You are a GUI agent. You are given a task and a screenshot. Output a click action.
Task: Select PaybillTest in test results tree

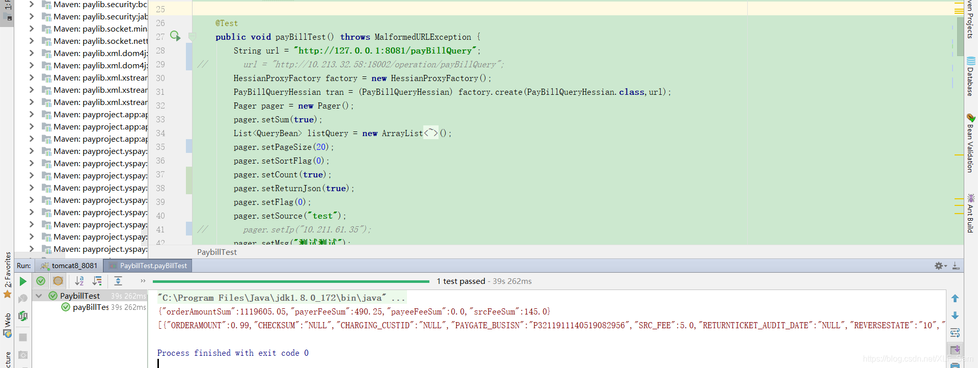click(80, 296)
